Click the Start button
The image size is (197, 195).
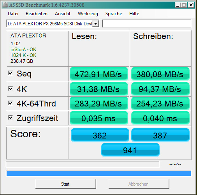tap(66, 184)
